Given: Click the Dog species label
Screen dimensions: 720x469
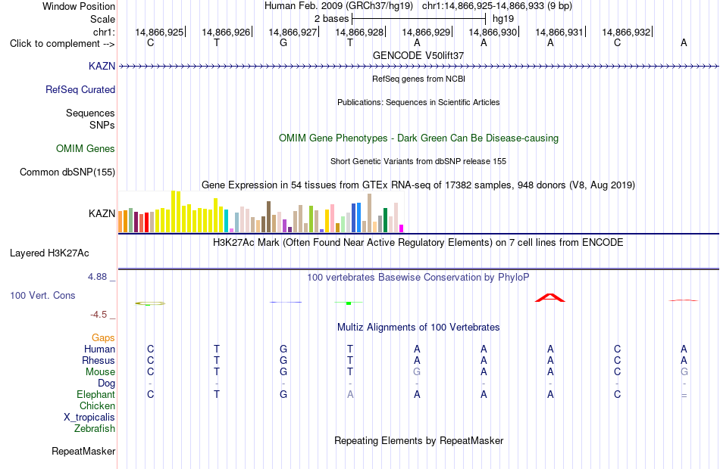Looking at the screenshot, I should click(107, 384).
